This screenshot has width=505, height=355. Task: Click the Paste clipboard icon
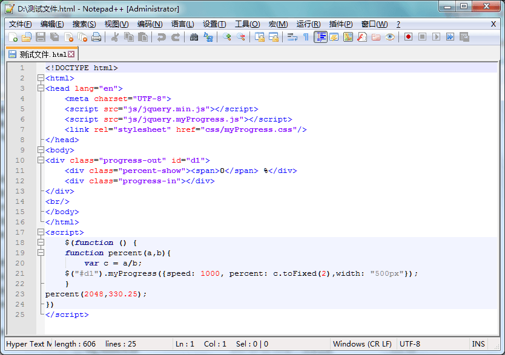click(143, 37)
